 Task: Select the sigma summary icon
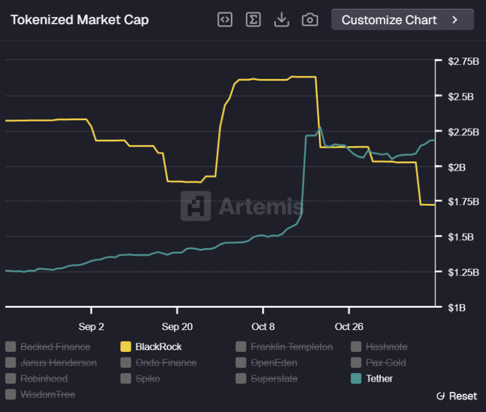tap(253, 19)
